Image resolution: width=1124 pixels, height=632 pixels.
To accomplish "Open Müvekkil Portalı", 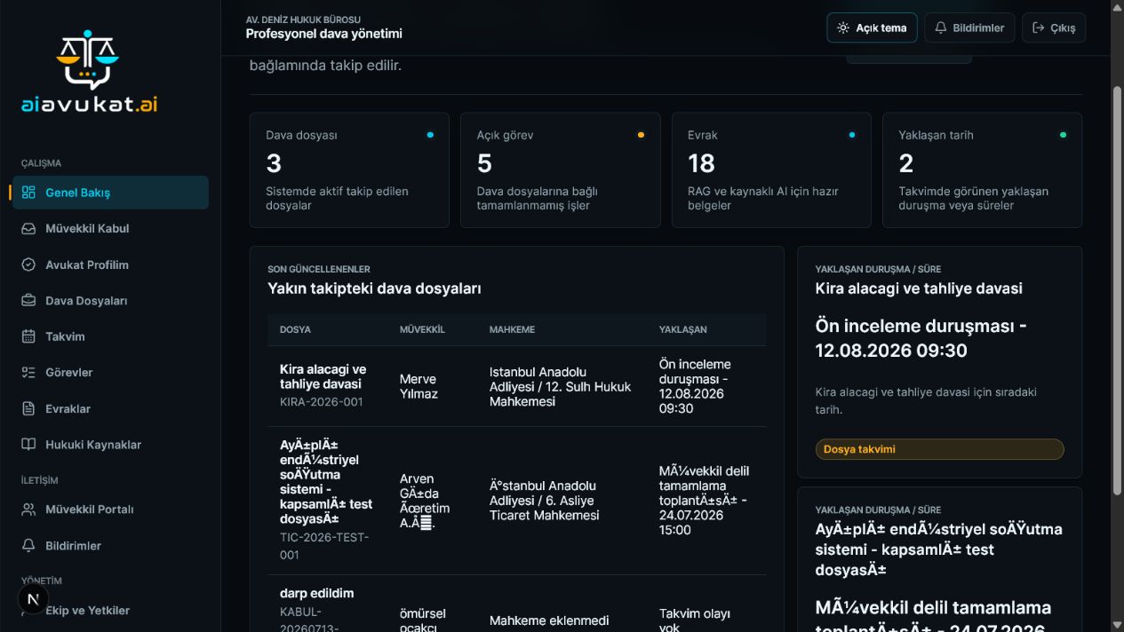I will click(110, 510).
